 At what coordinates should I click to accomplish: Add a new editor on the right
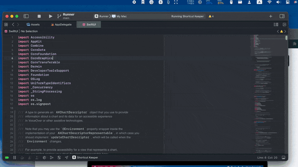(284, 24)
